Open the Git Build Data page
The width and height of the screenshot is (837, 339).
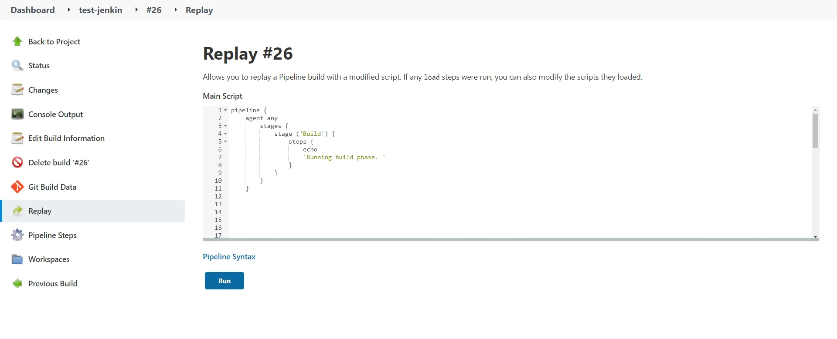52,187
